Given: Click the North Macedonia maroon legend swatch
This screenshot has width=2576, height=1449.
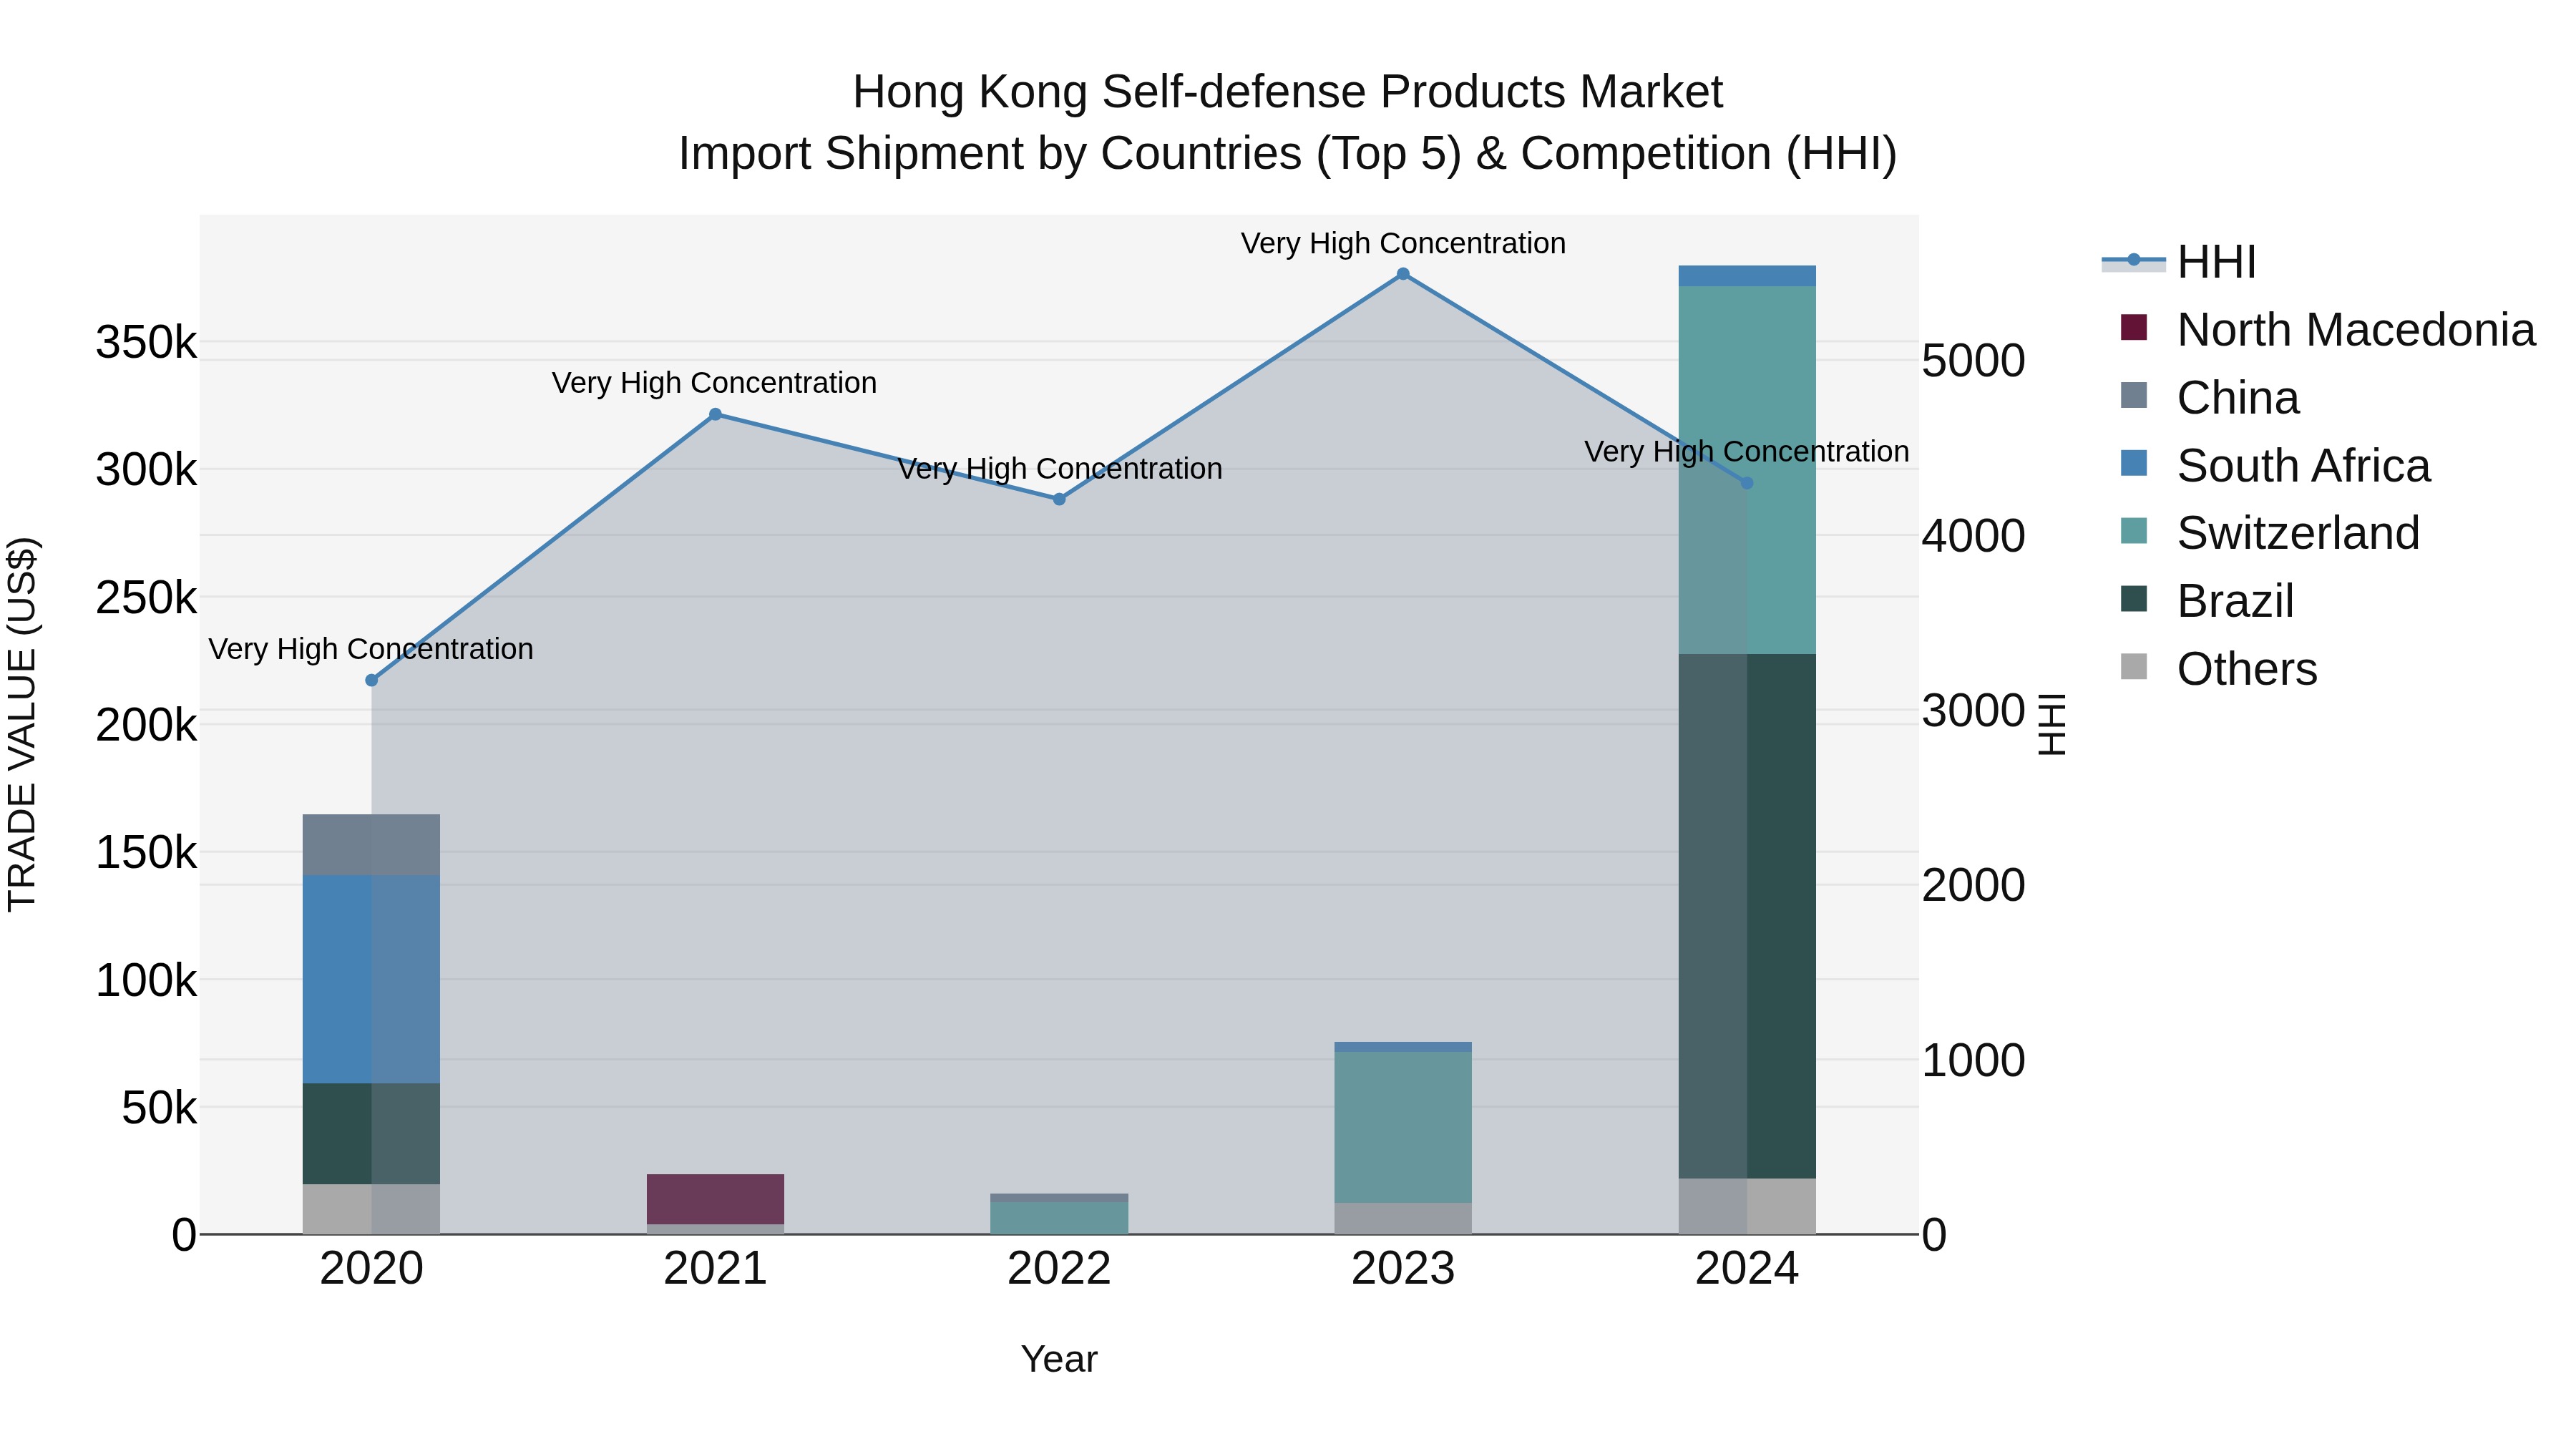Looking at the screenshot, I should tap(2133, 328).
